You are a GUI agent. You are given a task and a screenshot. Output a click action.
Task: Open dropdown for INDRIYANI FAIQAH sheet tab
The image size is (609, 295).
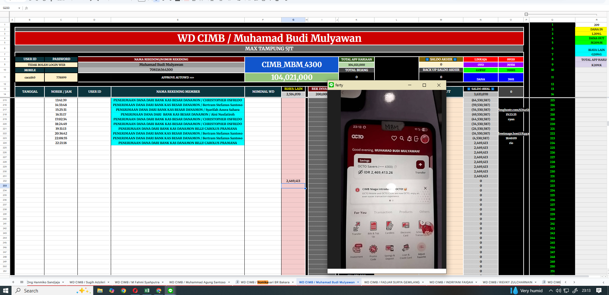476,282
